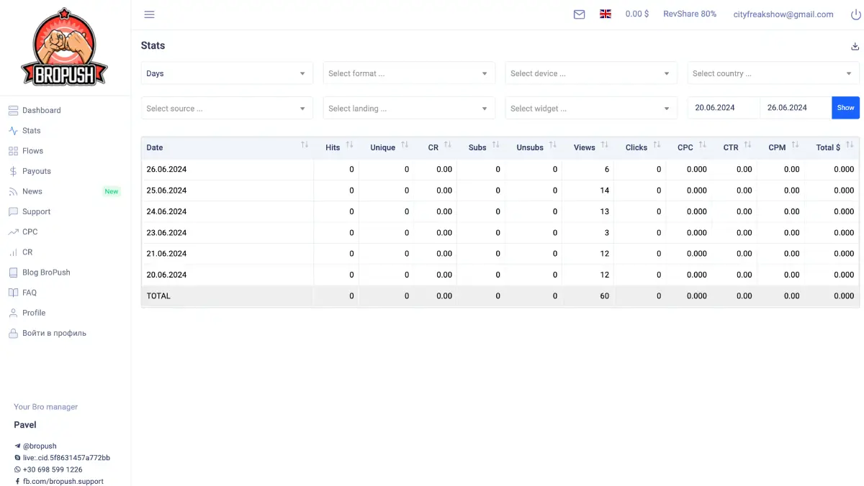Click the BroPush logo
The image size is (864, 486).
(x=65, y=47)
